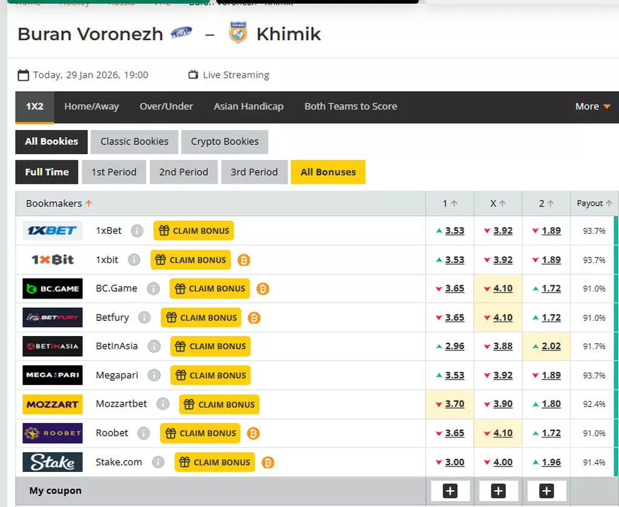Add the home win to coupon with plus icon under column 1
619x507 pixels.
[x=450, y=491]
